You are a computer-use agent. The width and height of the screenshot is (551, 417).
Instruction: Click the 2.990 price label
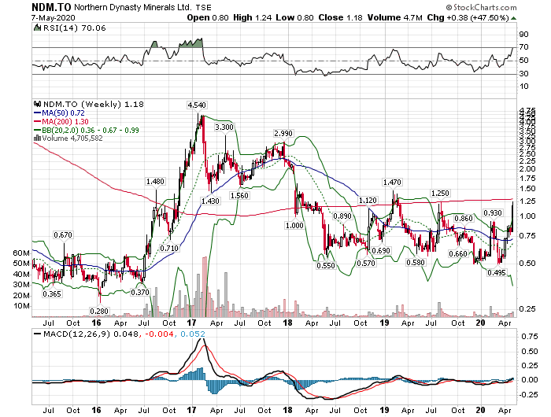pos(283,134)
